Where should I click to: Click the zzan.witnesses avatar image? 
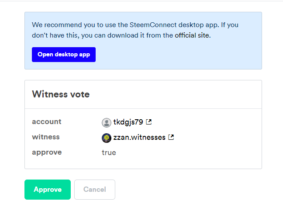click(107, 138)
